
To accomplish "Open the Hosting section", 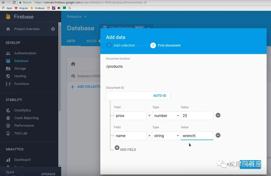I will coord(20,76).
